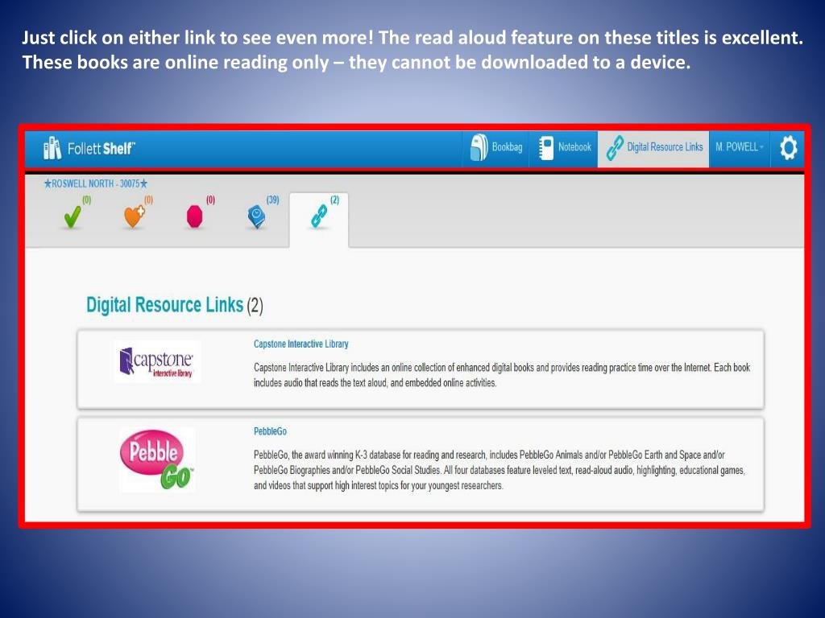Viewport: 825px width, 618px height.
Task: Click the Capstone Interactive Library description text
Action: [x=502, y=375]
